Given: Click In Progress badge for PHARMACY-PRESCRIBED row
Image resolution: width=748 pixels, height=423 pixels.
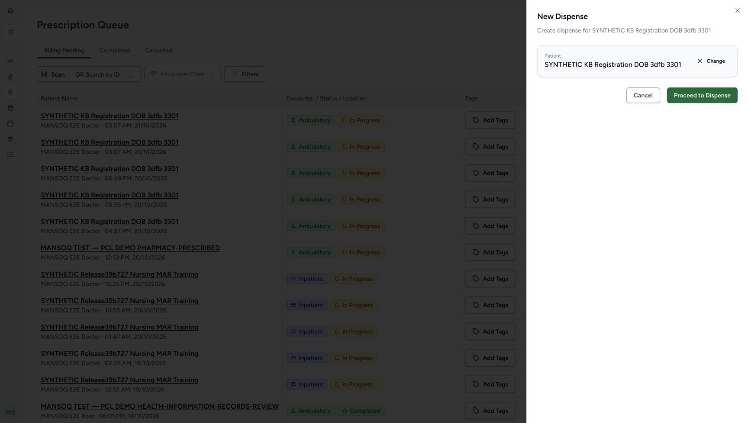Looking at the screenshot, I should point(361,252).
